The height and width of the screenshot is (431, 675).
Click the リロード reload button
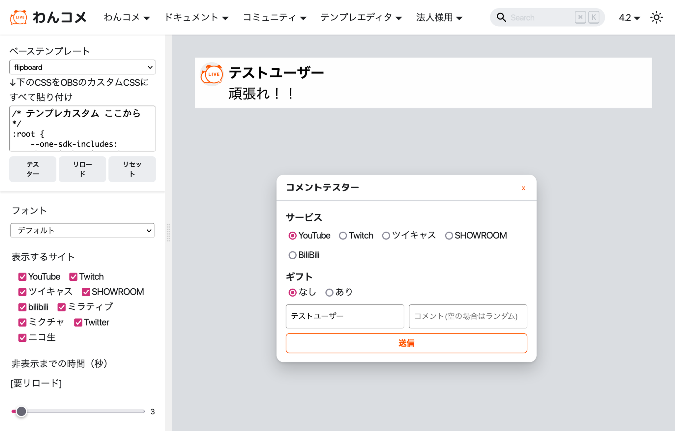[x=82, y=169]
